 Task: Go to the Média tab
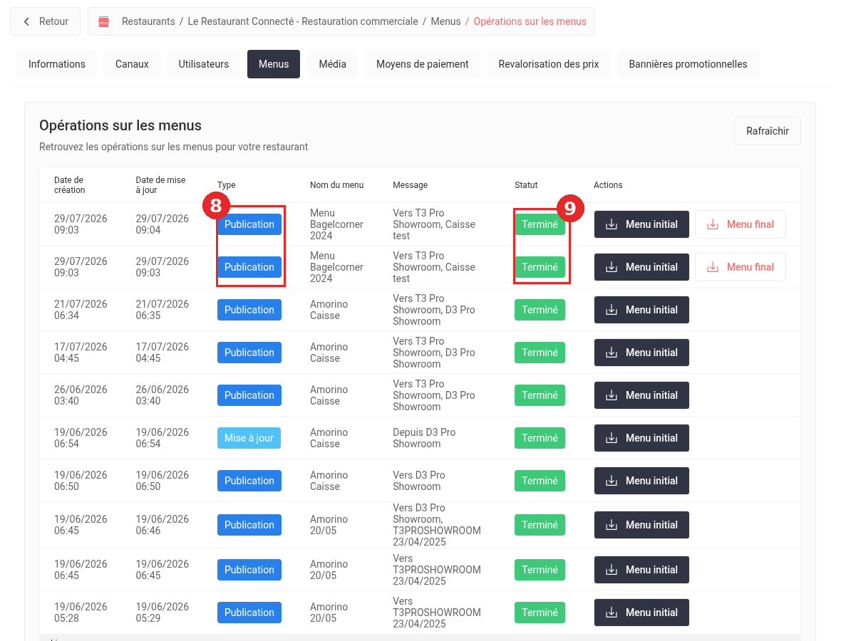tap(333, 64)
